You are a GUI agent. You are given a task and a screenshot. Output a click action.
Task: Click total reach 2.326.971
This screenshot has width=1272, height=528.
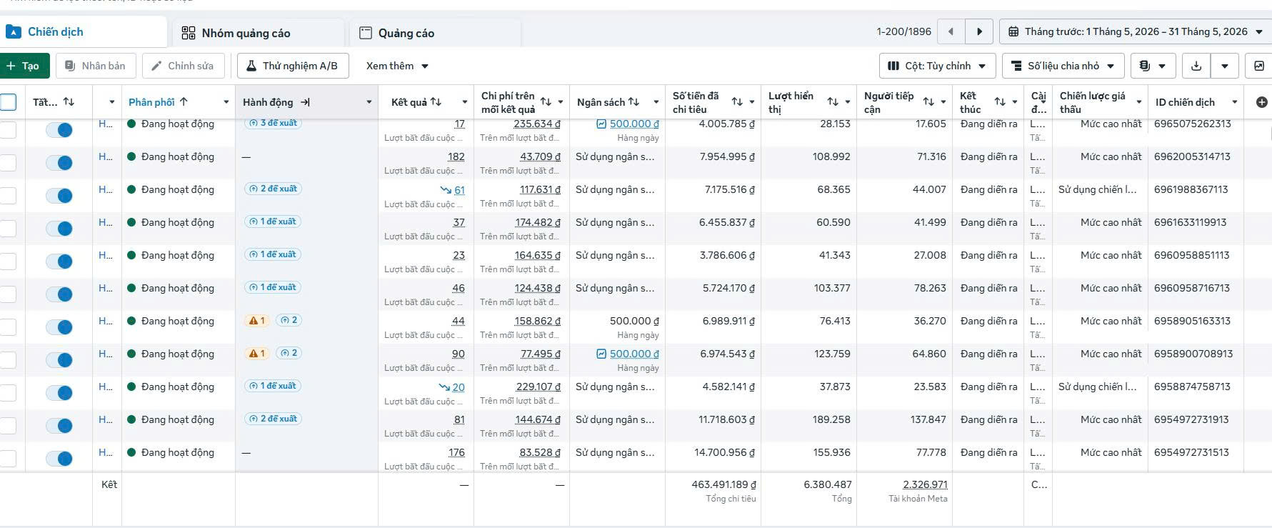925,484
